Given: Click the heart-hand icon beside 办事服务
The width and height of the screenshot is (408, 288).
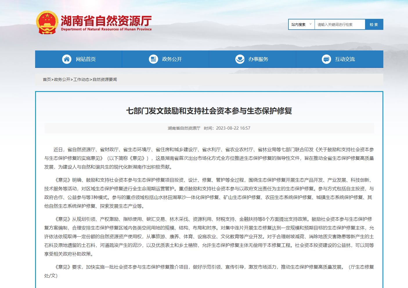Looking at the screenshot, I should (240, 59).
